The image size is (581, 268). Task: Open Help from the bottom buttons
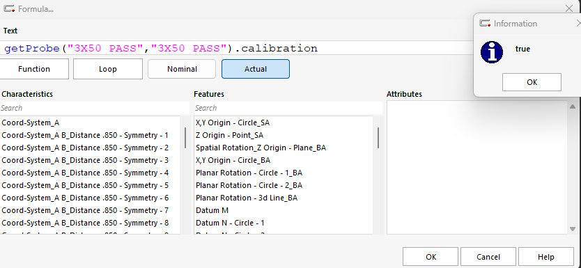[545, 257]
